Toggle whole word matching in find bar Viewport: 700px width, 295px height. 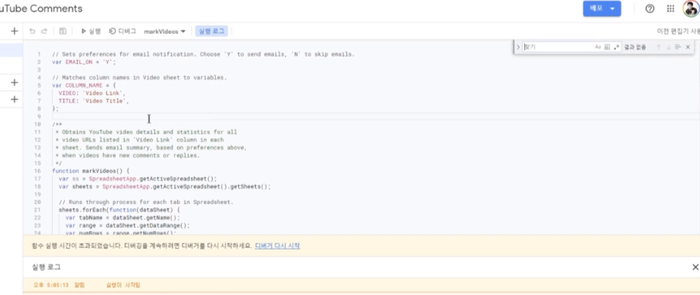pyautogui.click(x=607, y=47)
